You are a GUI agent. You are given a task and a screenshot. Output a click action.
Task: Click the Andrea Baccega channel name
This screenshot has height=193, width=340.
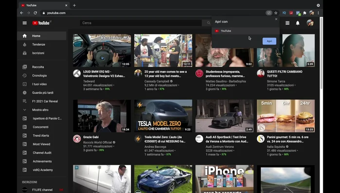click(155, 147)
